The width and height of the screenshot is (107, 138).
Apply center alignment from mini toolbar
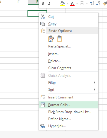coord(56,4)
